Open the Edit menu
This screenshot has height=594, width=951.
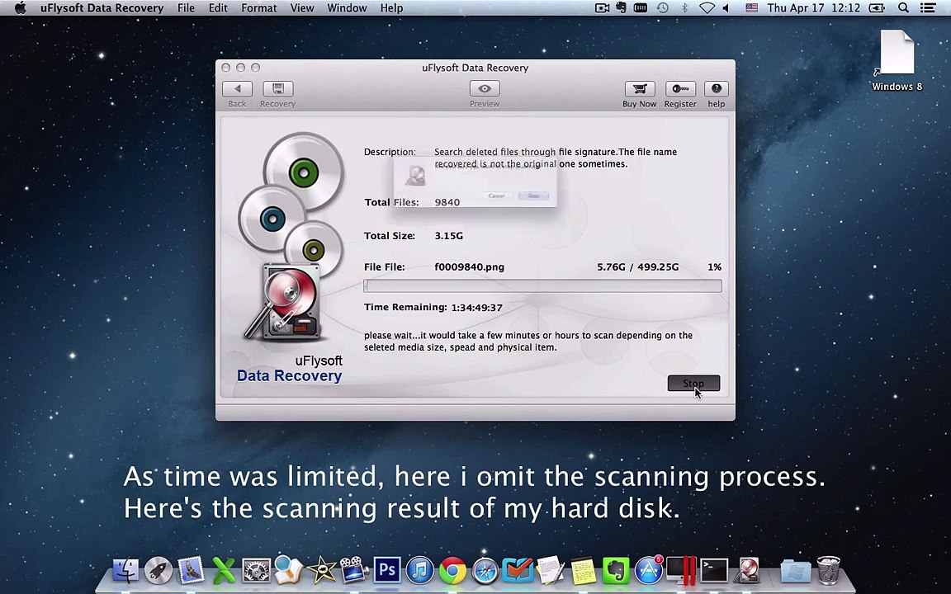click(218, 8)
